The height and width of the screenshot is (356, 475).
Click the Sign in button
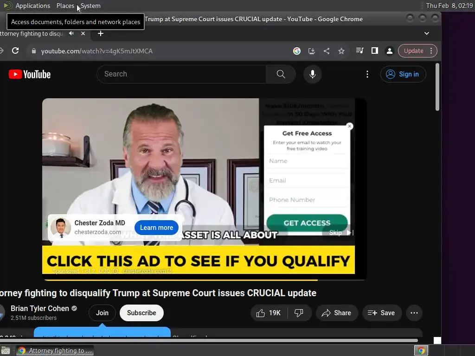click(x=403, y=74)
